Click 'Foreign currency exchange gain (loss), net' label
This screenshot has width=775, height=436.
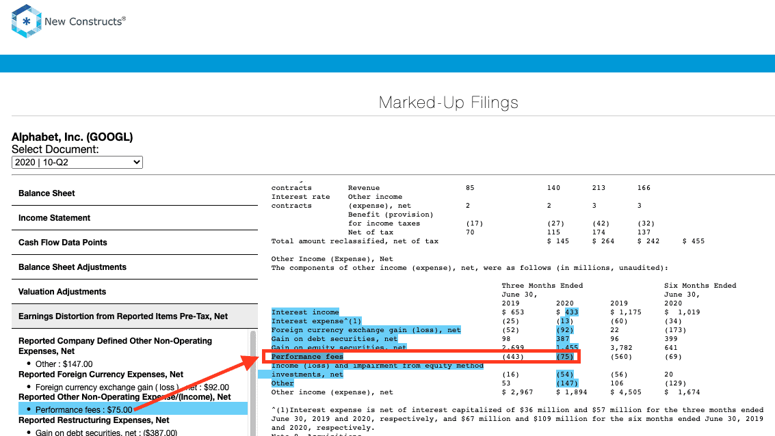tap(366, 330)
